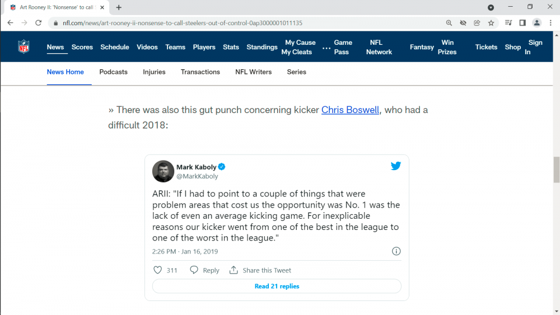Open media control playlist icon

pos(508,23)
